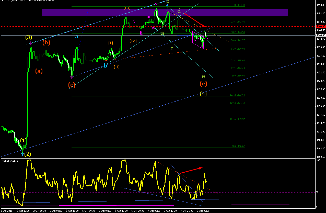Click the green 'd' wave label

179,11
